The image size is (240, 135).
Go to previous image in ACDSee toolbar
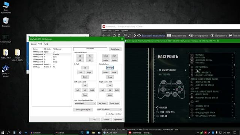tap(104, 35)
